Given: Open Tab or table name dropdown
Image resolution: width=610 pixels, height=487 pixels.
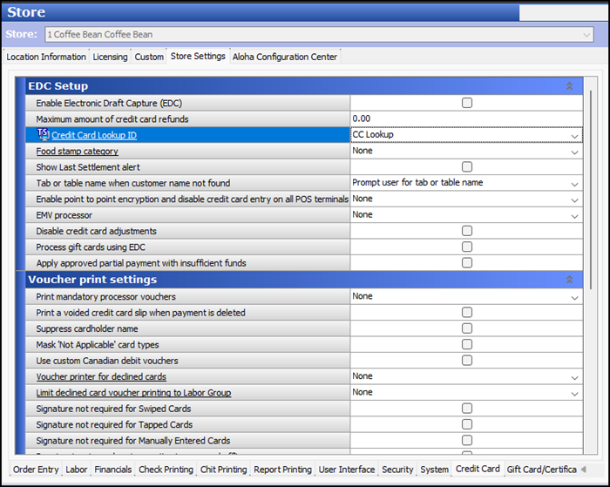Looking at the screenshot, I should click(x=574, y=184).
